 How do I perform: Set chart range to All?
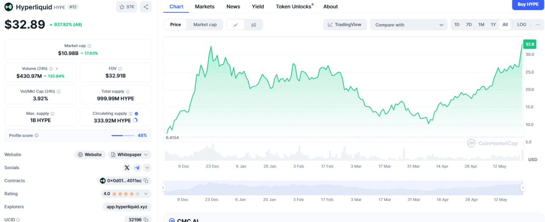(x=505, y=25)
